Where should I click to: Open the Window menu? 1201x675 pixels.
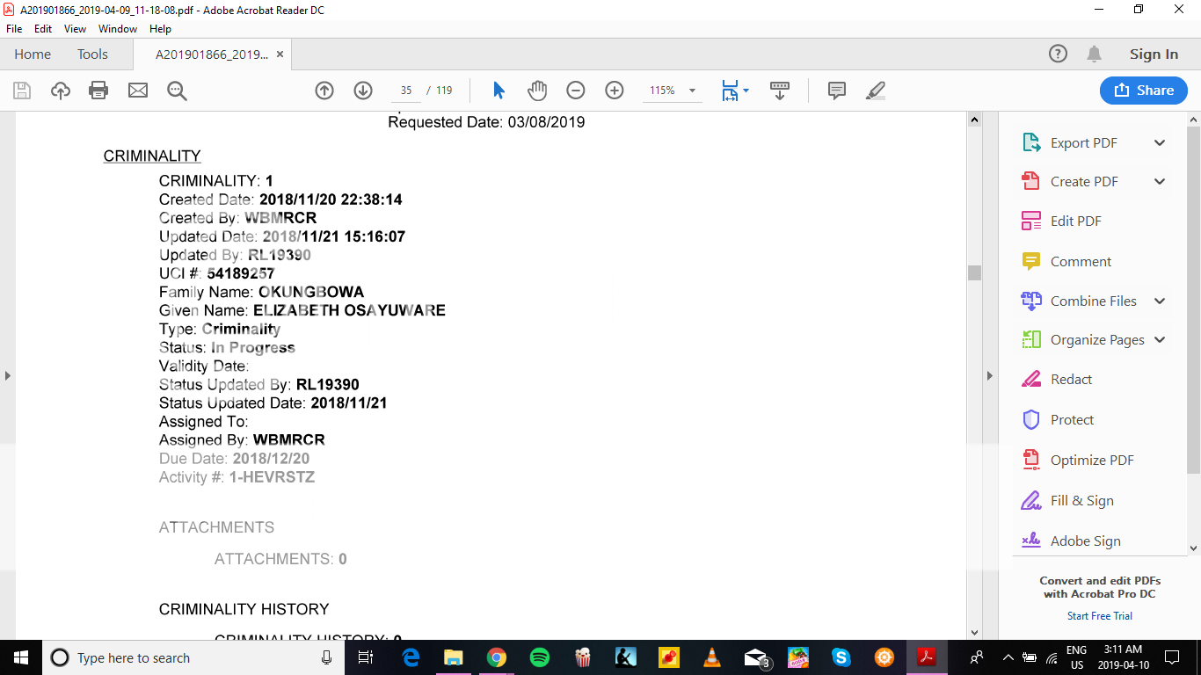pyautogui.click(x=117, y=29)
